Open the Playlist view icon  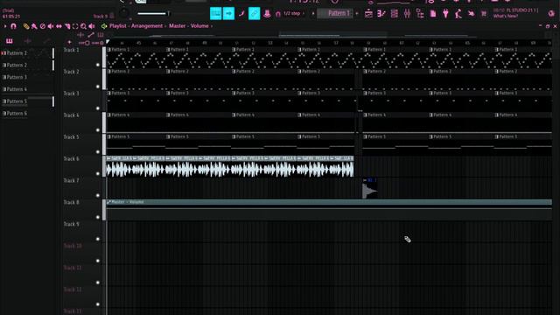point(368,14)
